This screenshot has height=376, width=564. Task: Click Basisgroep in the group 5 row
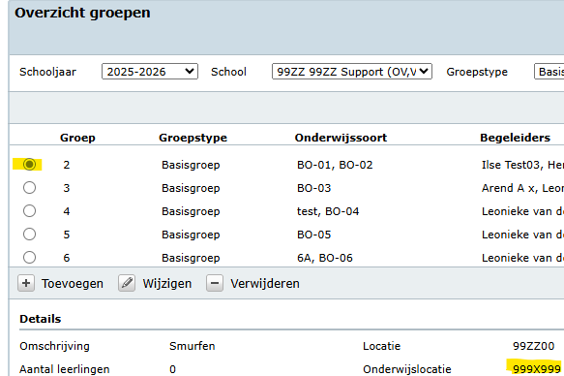191,235
